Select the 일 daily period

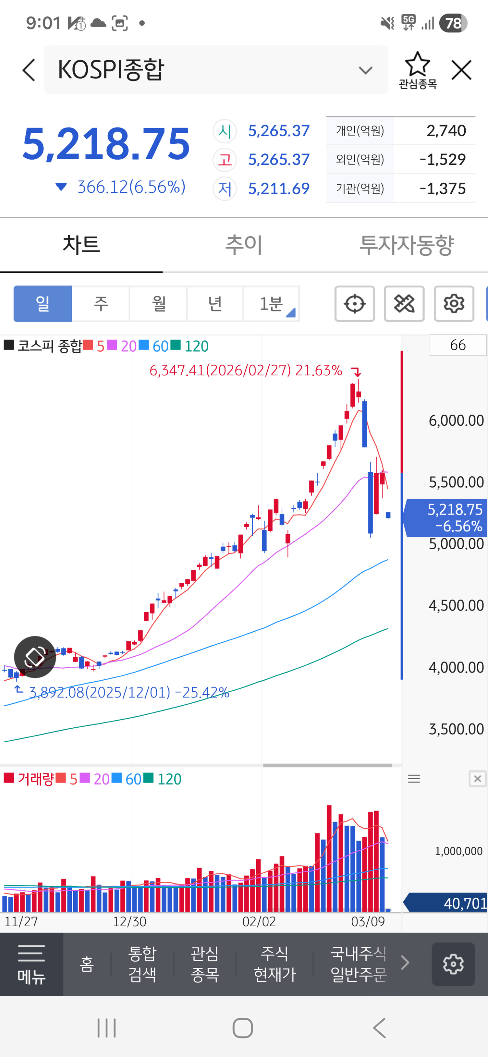click(43, 304)
